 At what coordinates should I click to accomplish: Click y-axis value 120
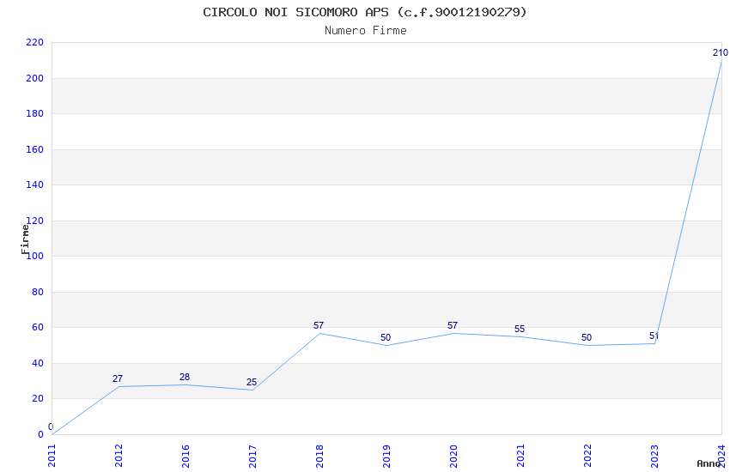click(x=34, y=221)
